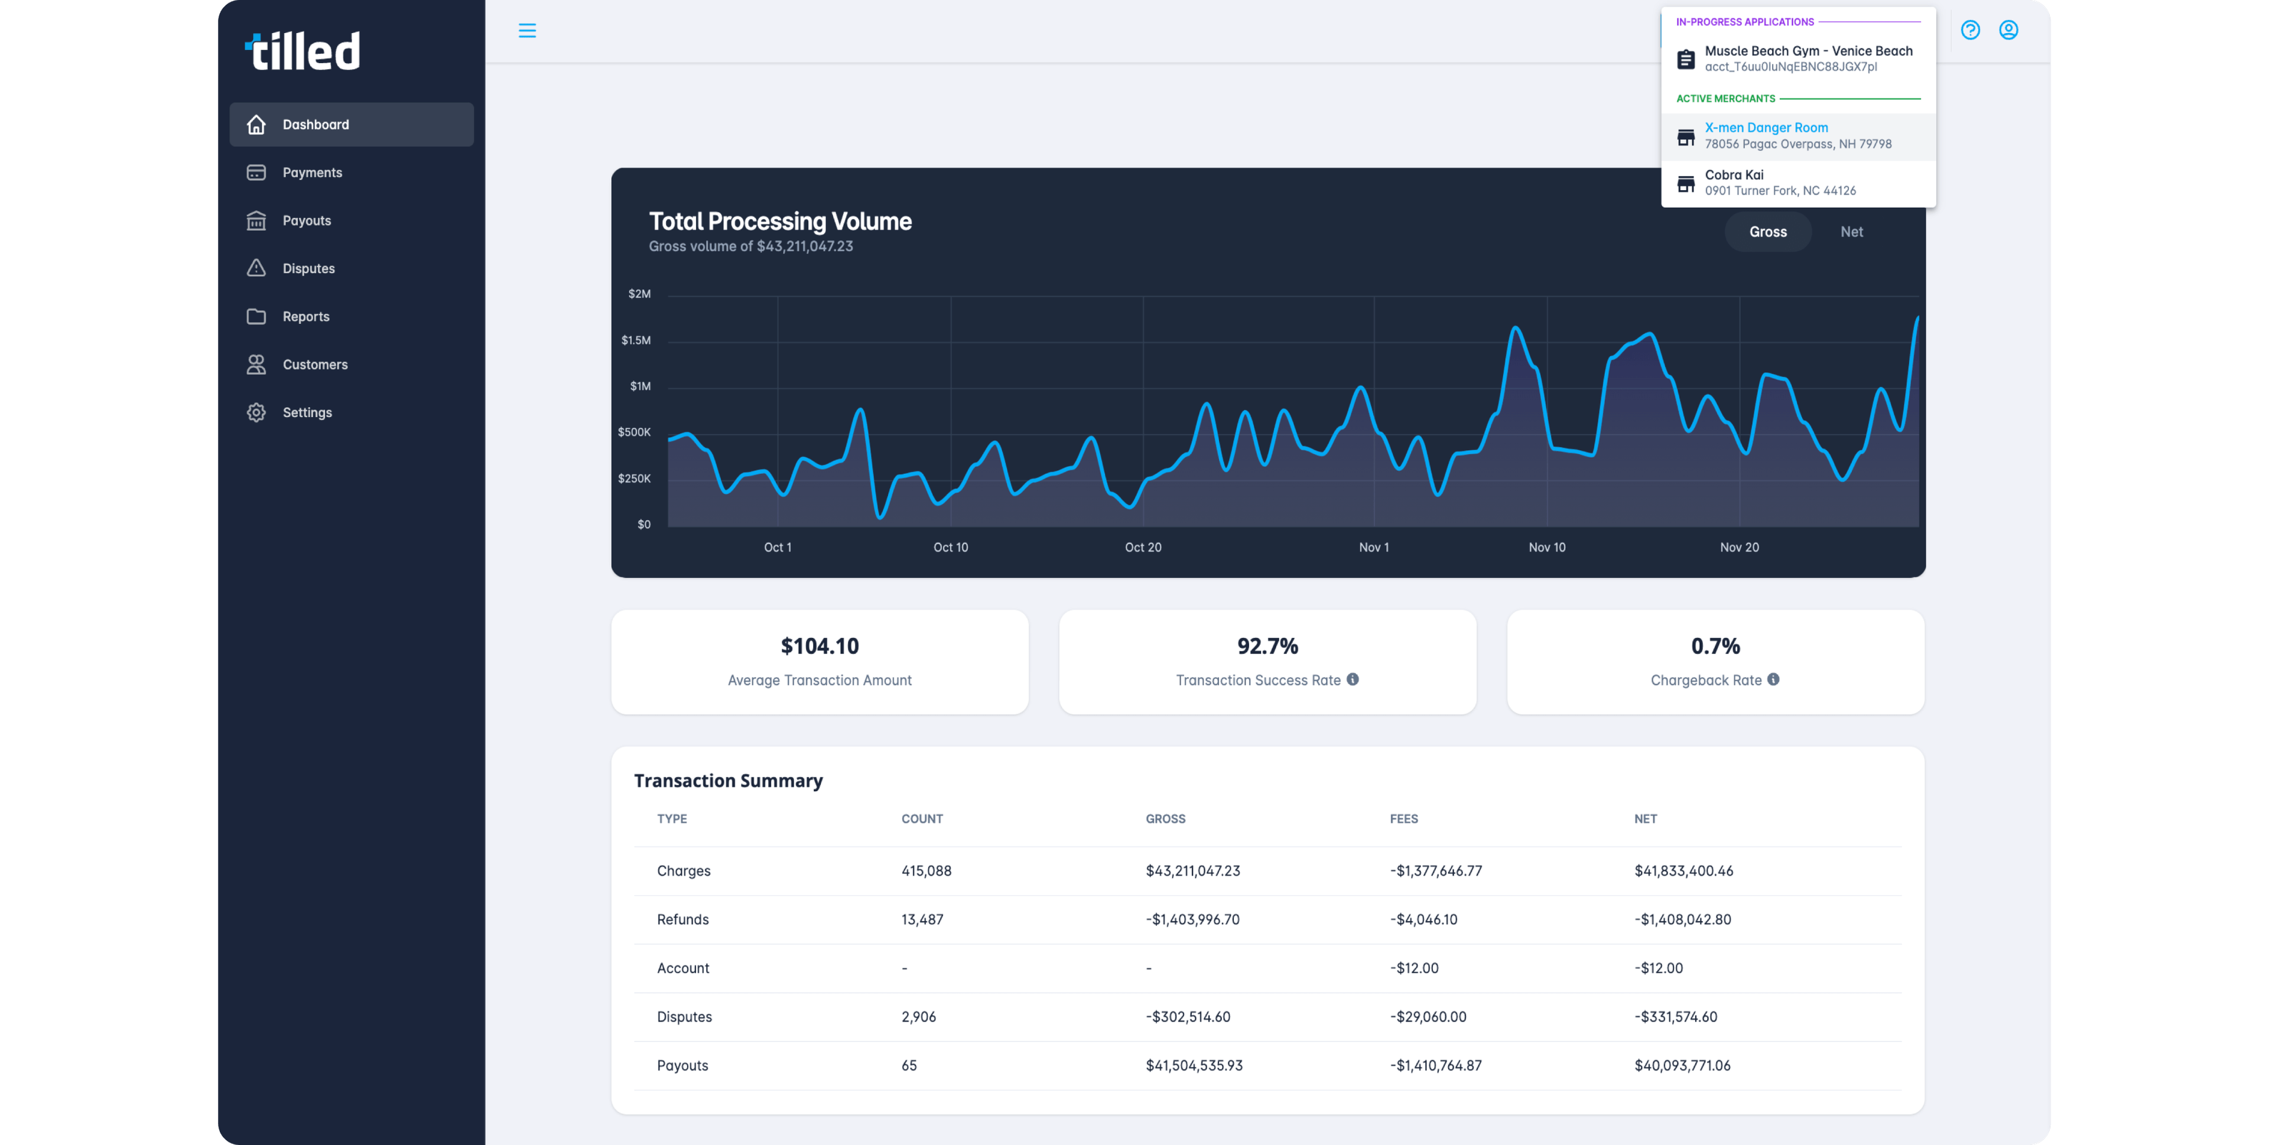Go to Dashboard menu item

pos(352,124)
